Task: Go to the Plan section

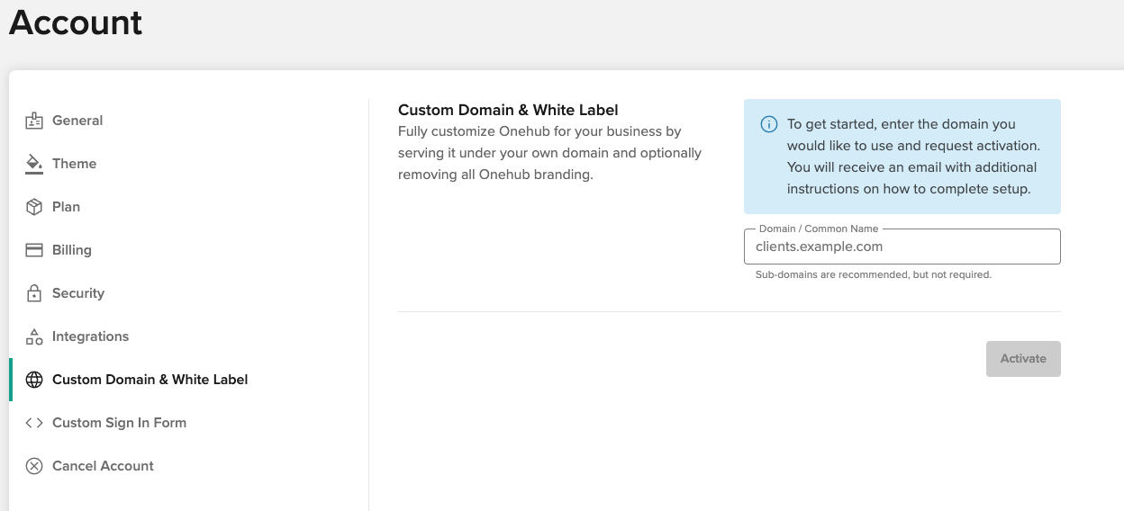Action: [66, 207]
